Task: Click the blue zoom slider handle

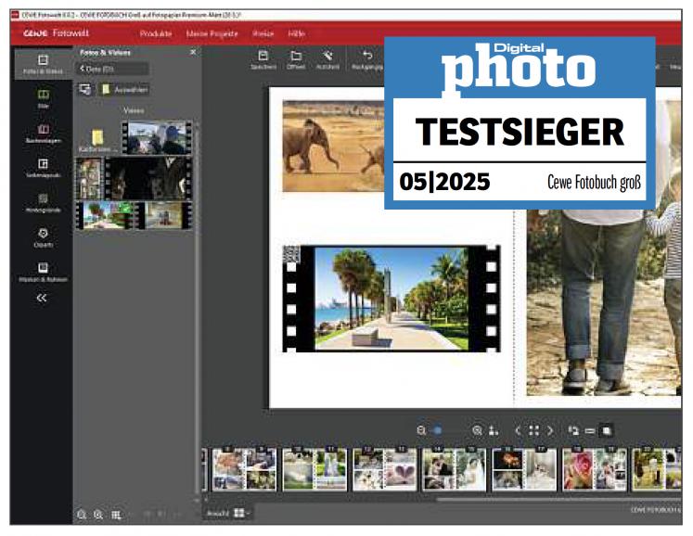Action: tap(438, 430)
